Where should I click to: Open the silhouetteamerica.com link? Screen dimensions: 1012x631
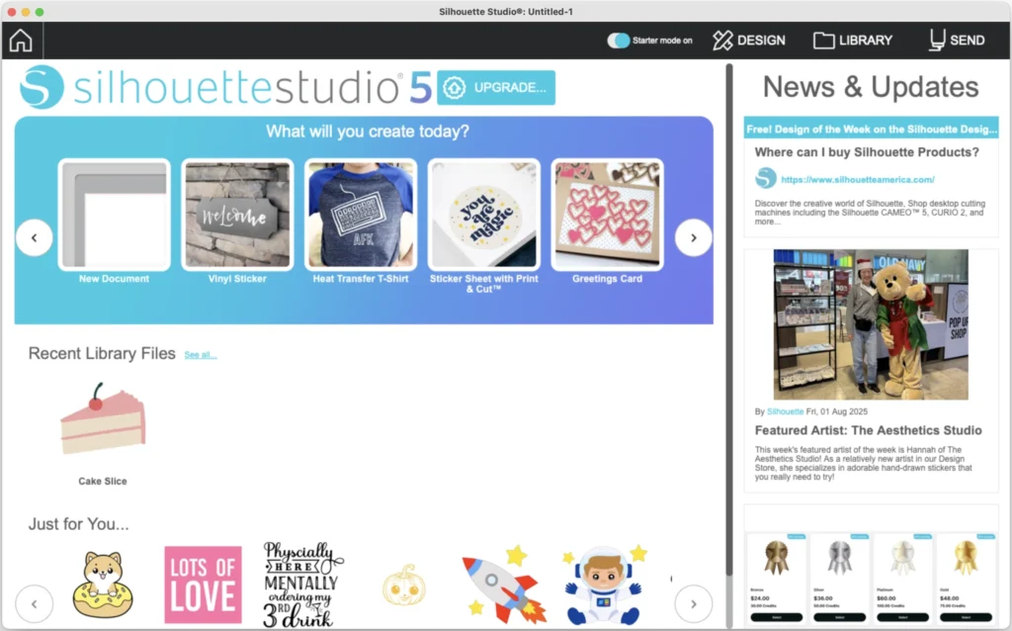857,179
